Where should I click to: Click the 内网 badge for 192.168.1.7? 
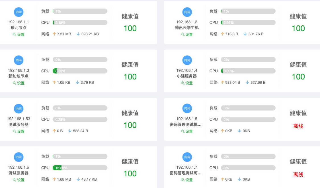click(x=187, y=157)
